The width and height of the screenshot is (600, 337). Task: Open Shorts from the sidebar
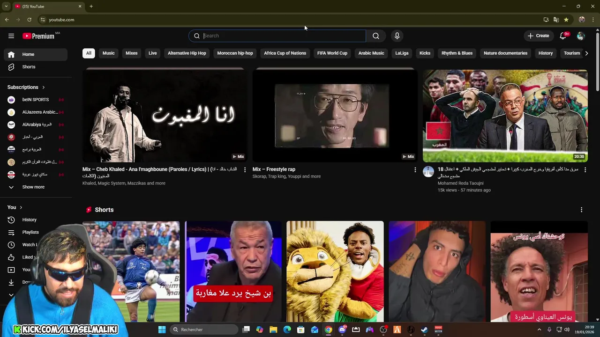point(36,67)
